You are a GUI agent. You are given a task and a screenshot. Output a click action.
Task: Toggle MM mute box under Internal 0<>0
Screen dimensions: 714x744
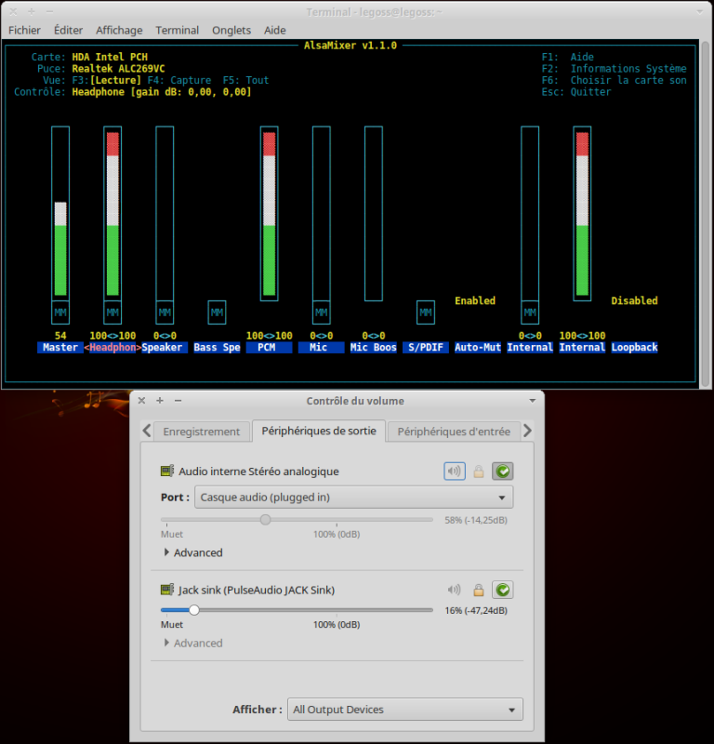pyautogui.click(x=530, y=312)
